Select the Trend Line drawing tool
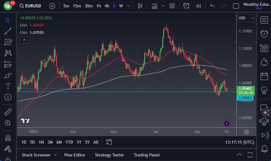 [8, 31]
